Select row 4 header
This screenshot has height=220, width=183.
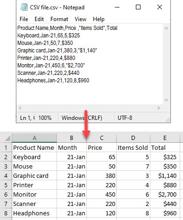pyautogui.click(x=6, y=176)
